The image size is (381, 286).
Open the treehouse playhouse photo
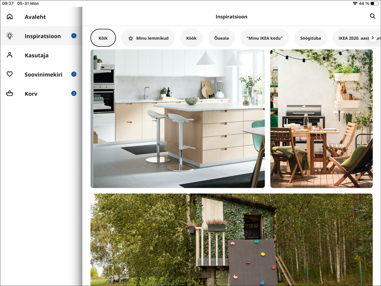click(x=231, y=239)
